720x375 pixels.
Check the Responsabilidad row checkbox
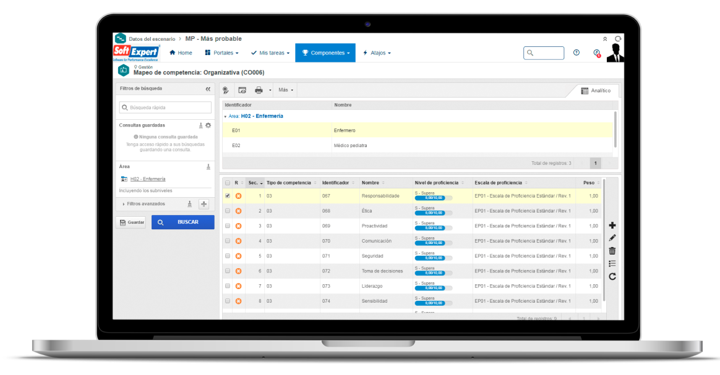click(228, 195)
